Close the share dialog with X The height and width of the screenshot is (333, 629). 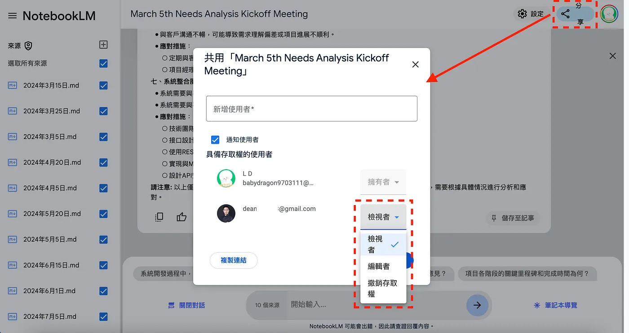point(415,64)
